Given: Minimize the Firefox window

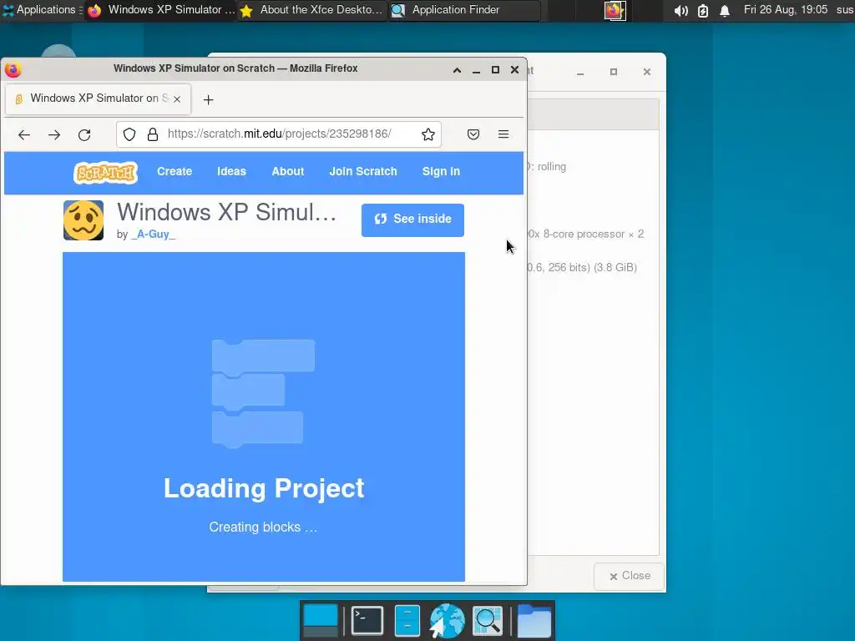Looking at the screenshot, I should click(476, 70).
